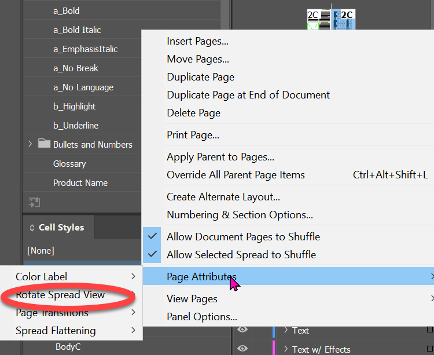Select the [None] cell style

pos(41,251)
